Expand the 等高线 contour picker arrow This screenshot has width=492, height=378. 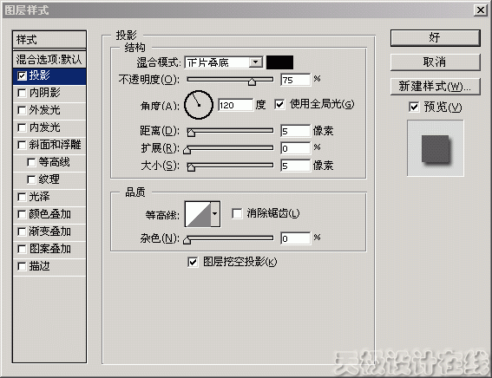pos(215,214)
